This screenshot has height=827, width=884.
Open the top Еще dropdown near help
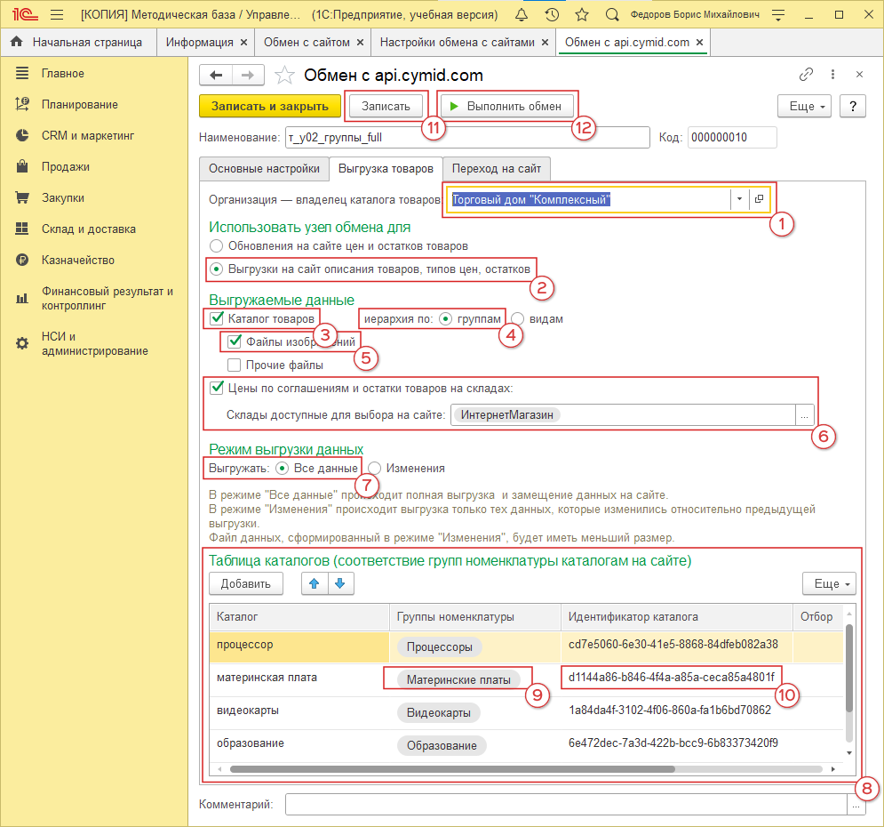(x=807, y=106)
